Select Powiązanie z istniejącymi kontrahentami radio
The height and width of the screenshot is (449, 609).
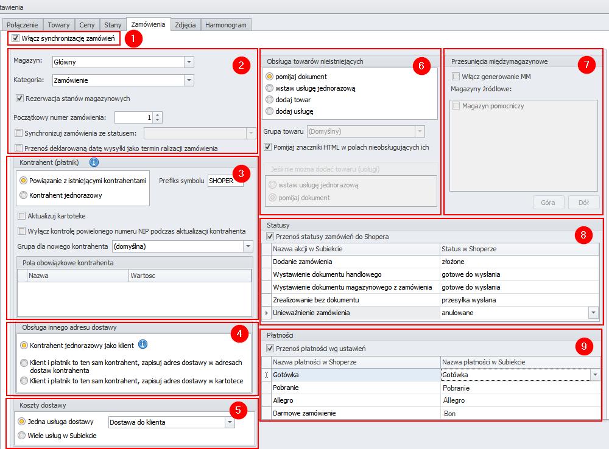[24, 181]
